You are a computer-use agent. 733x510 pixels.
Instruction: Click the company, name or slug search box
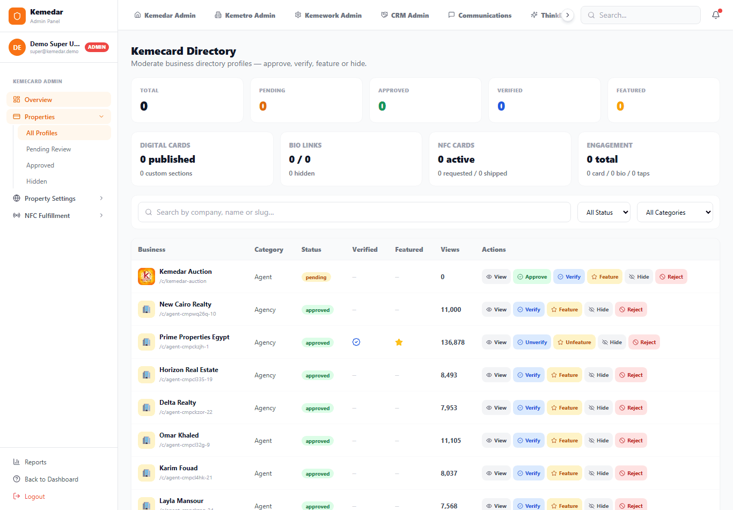pos(354,212)
